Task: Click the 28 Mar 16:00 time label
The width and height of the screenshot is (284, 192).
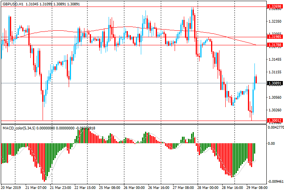Action: tap(233, 187)
